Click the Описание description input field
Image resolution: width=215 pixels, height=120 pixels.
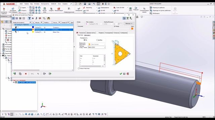tap(95, 28)
